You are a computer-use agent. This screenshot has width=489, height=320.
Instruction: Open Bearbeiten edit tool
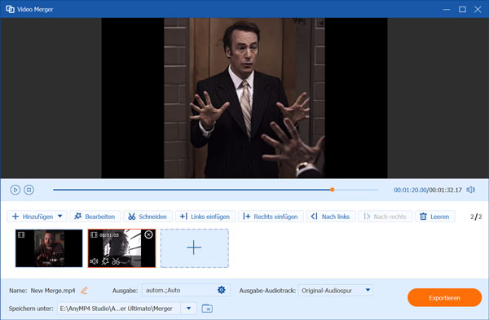(95, 217)
